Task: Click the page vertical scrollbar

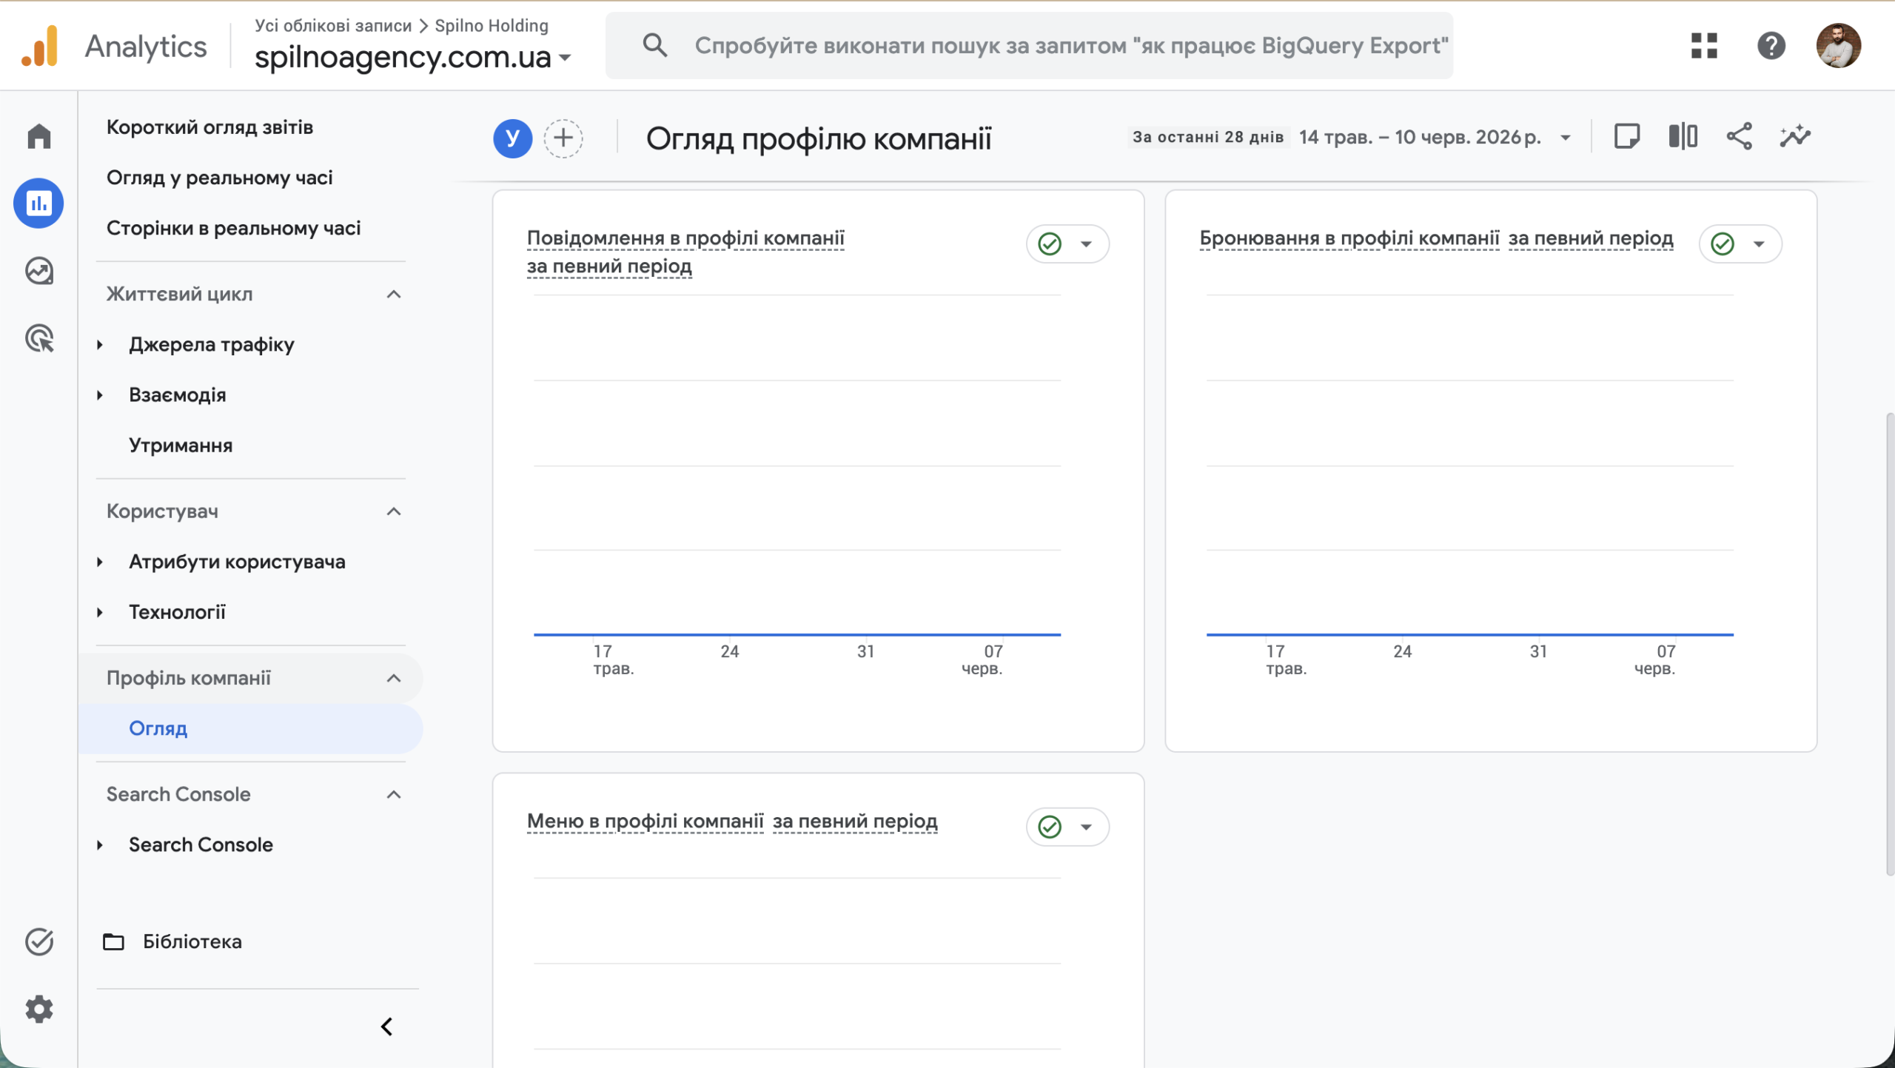Action: click(x=1890, y=644)
